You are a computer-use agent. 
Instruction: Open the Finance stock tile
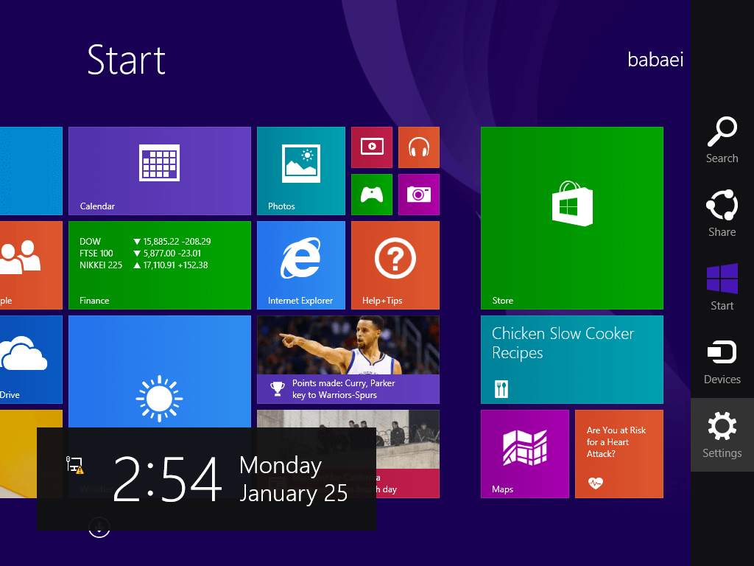tap(160, 265)
